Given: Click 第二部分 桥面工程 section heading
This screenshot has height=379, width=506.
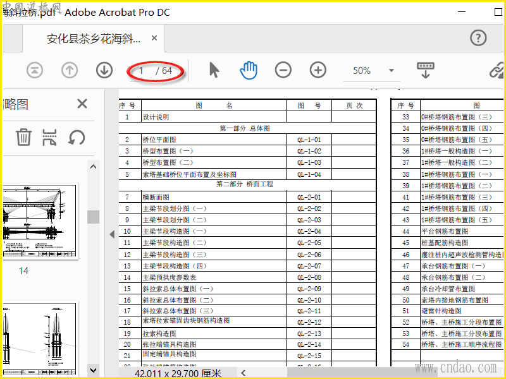Looking at the screenshot, I should [245, 184].
